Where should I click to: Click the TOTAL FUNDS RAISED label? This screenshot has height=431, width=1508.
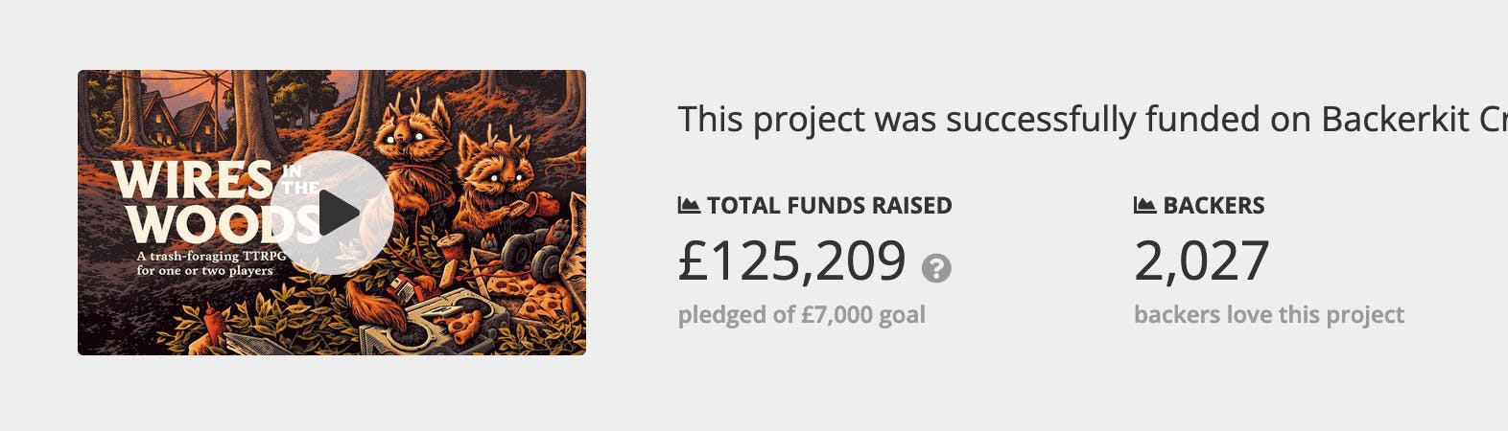(x=829, y=205)
